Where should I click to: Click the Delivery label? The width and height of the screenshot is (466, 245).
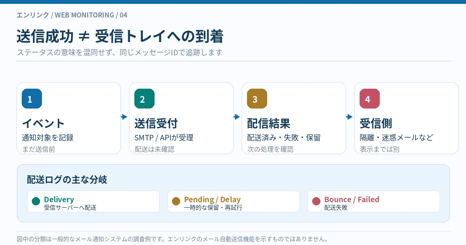pyautogui.click(x=59, y=199)
